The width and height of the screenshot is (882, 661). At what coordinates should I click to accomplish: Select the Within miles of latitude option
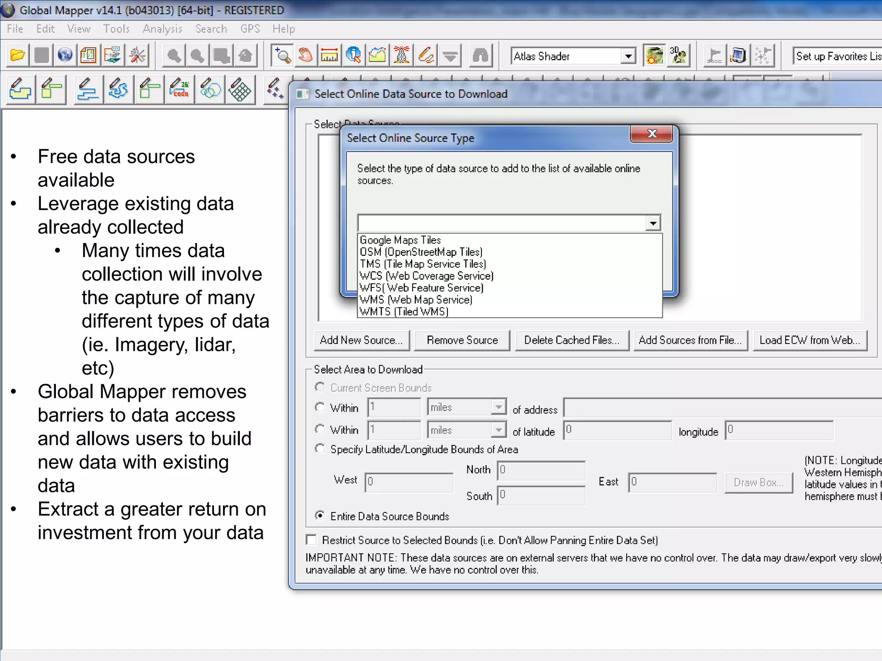point(320,429)
